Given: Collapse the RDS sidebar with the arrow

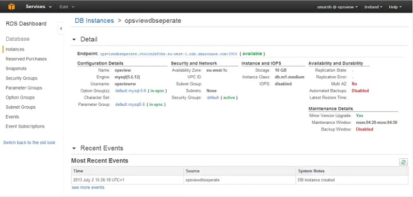Looking at the screenshot, I should point(61,28).
